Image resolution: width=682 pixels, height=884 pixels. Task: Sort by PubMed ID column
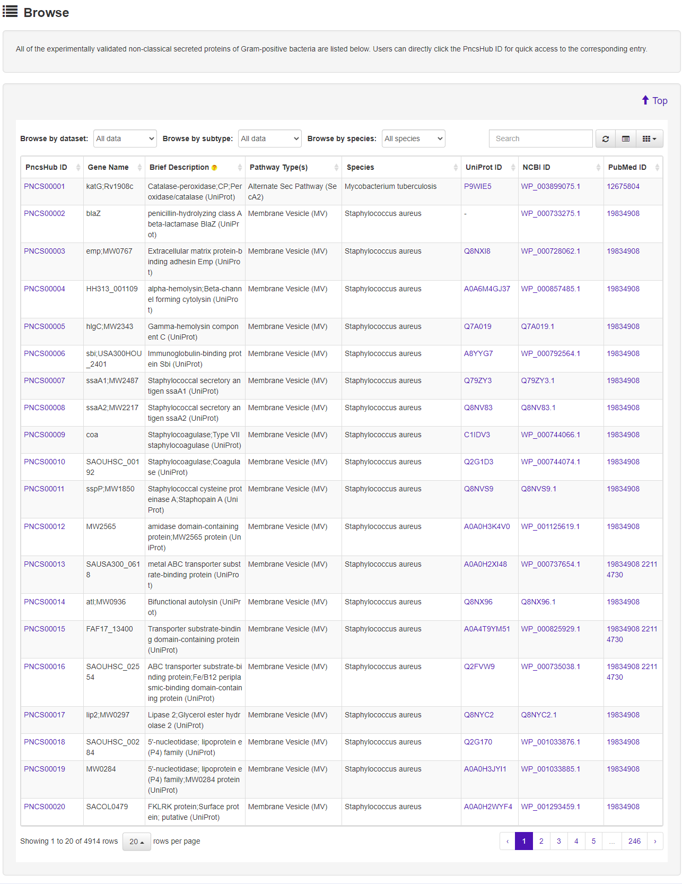[x=627, y=167]
